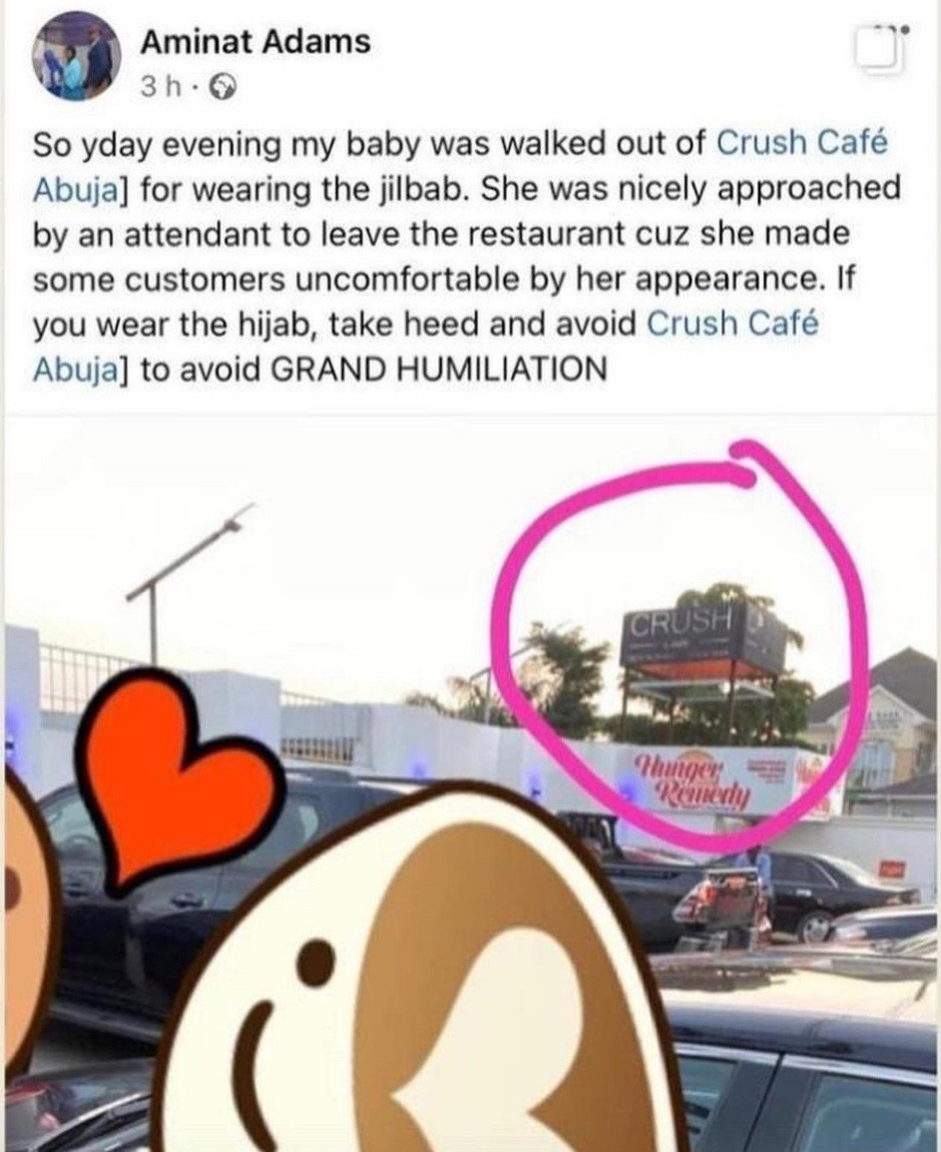Click the GRAND HUMILIATION text
Viewport: 941px width, 1152px height.
[x=438, y=369]
